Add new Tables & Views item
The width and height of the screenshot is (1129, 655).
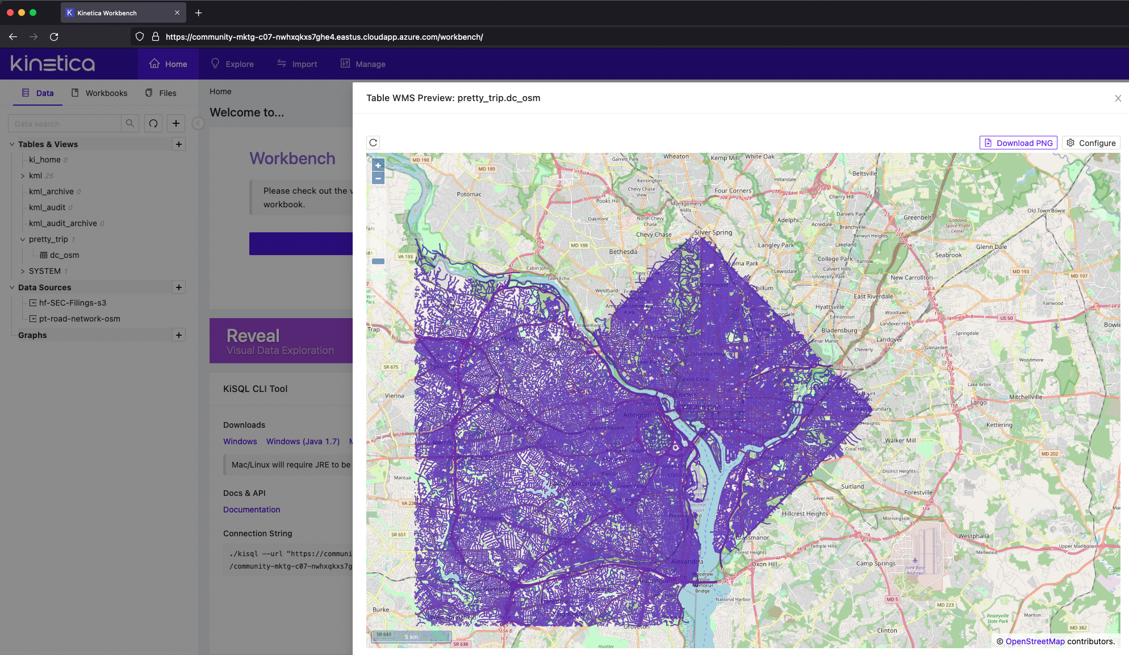pos(179,144)
